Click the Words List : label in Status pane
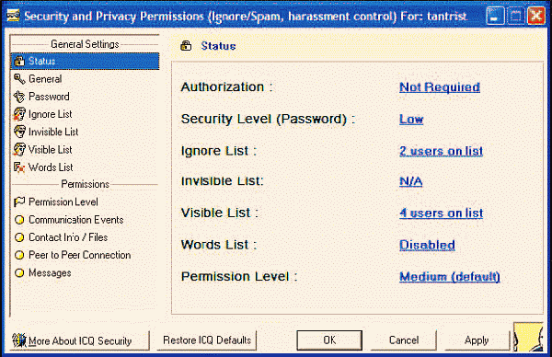This screenshot has width=552, height=357. (x=219, y=245)
